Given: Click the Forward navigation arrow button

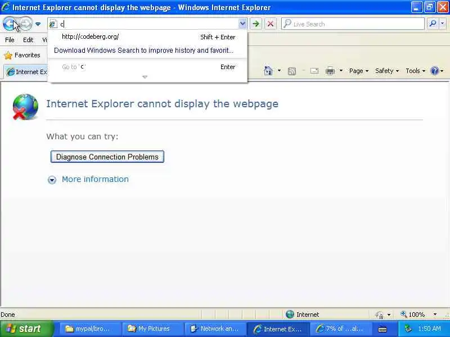Looking at the screenshot, I should pos(26,24).
